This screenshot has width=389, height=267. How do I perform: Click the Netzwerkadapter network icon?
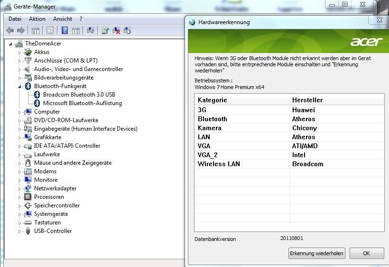pos(28,188)
